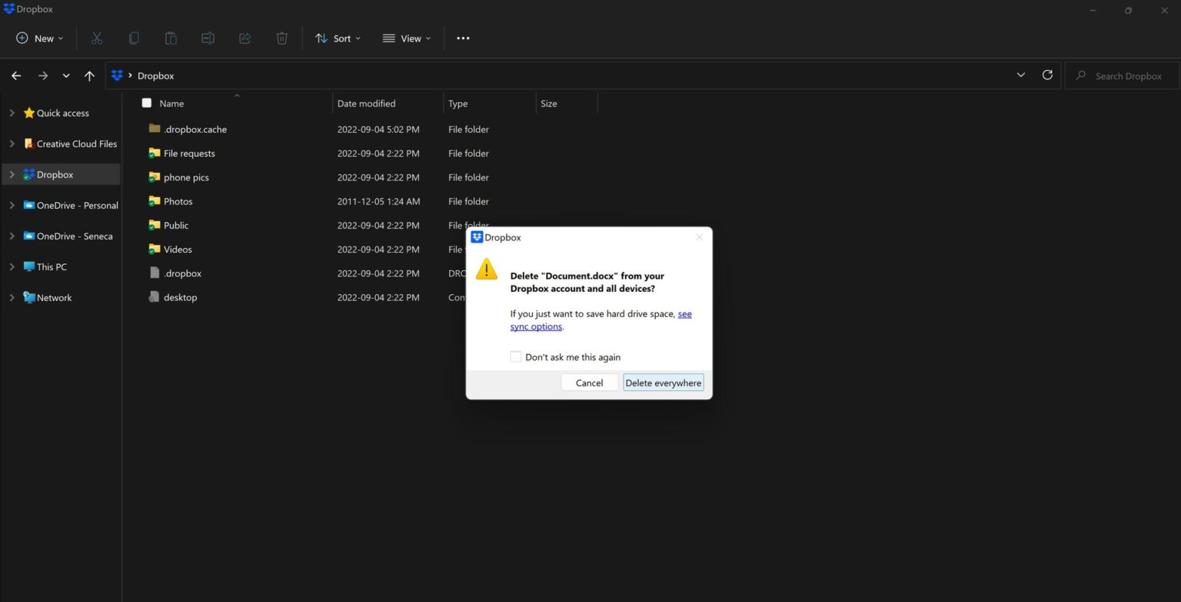
Task: Click the Delete trash icon in the toolbar
Action: (281, 38)
